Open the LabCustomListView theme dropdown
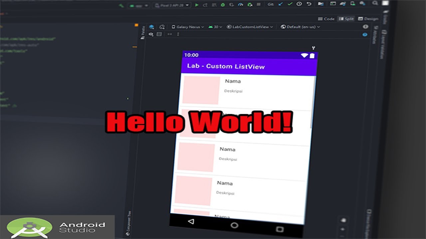426x239 pixels. pos(250,27)
